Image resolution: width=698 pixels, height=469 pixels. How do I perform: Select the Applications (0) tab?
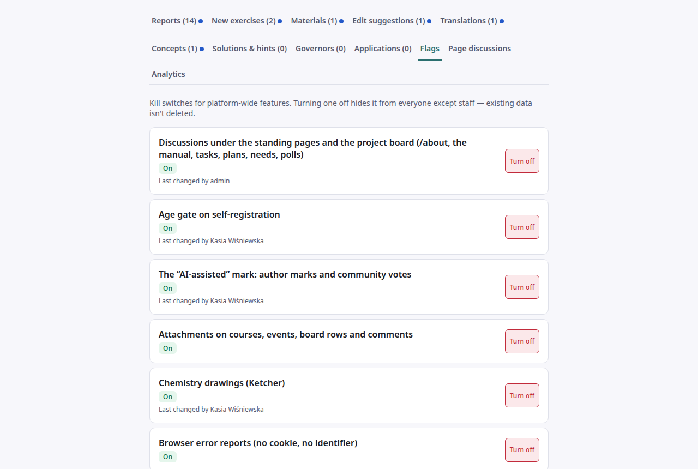tap(383, 49)
